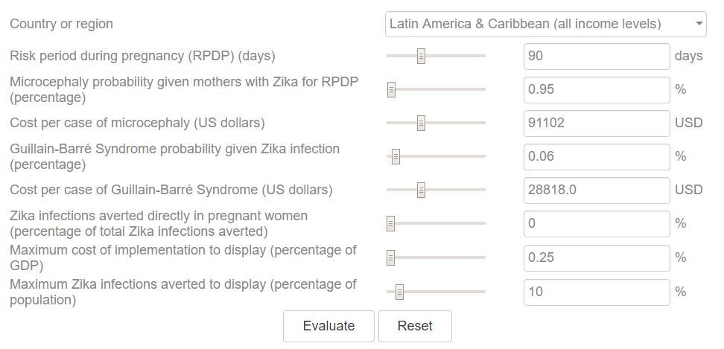724x349 pixels.
Task: Click the Risk period days input field
Action: [x=597, y=56]
